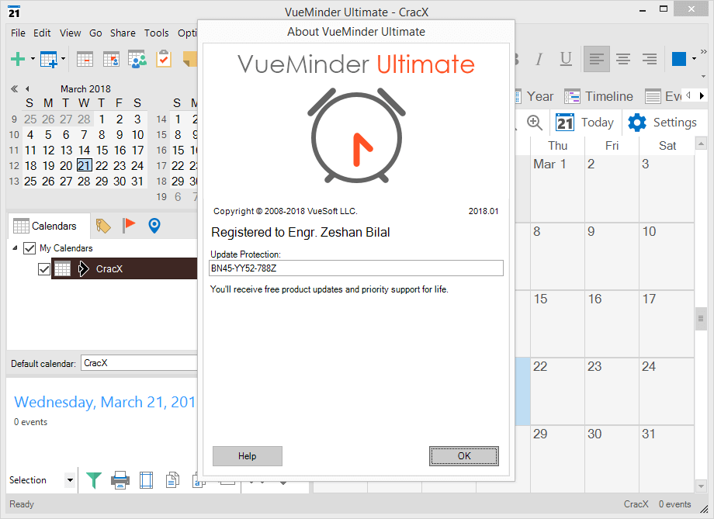Click the calendar icon with two people
Image resolution: width=714 pixels, height=519 pixels.
[x=137, y=59]
